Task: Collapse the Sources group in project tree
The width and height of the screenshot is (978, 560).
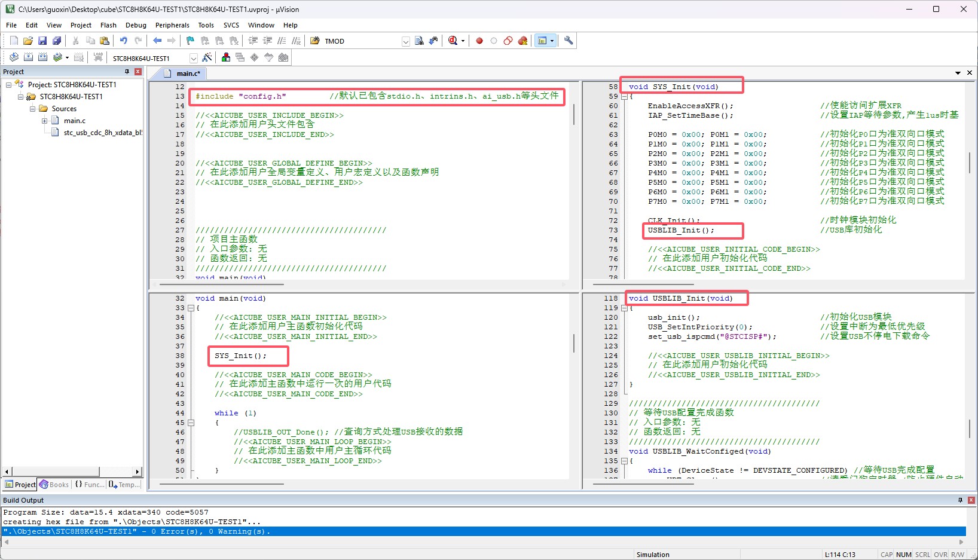Action: point(33,109)
